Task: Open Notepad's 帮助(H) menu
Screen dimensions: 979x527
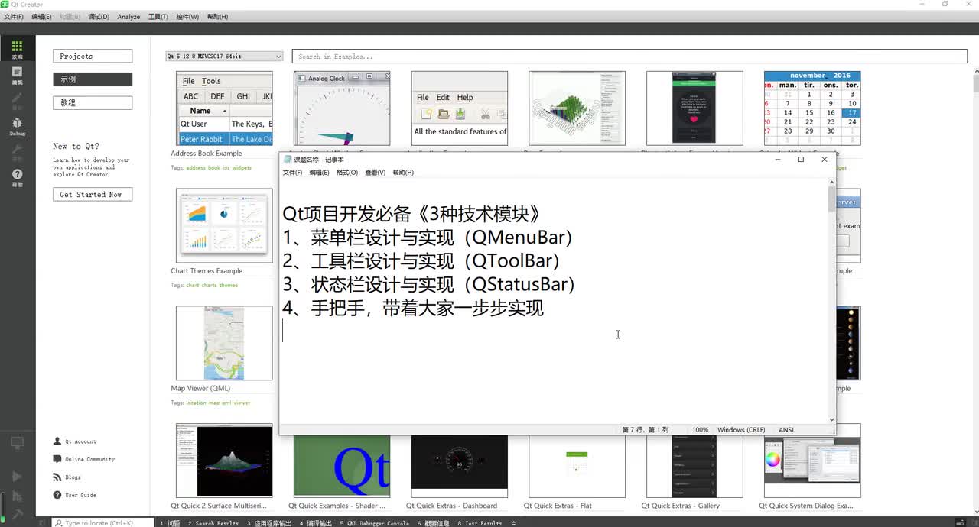Action: (403, 173)
